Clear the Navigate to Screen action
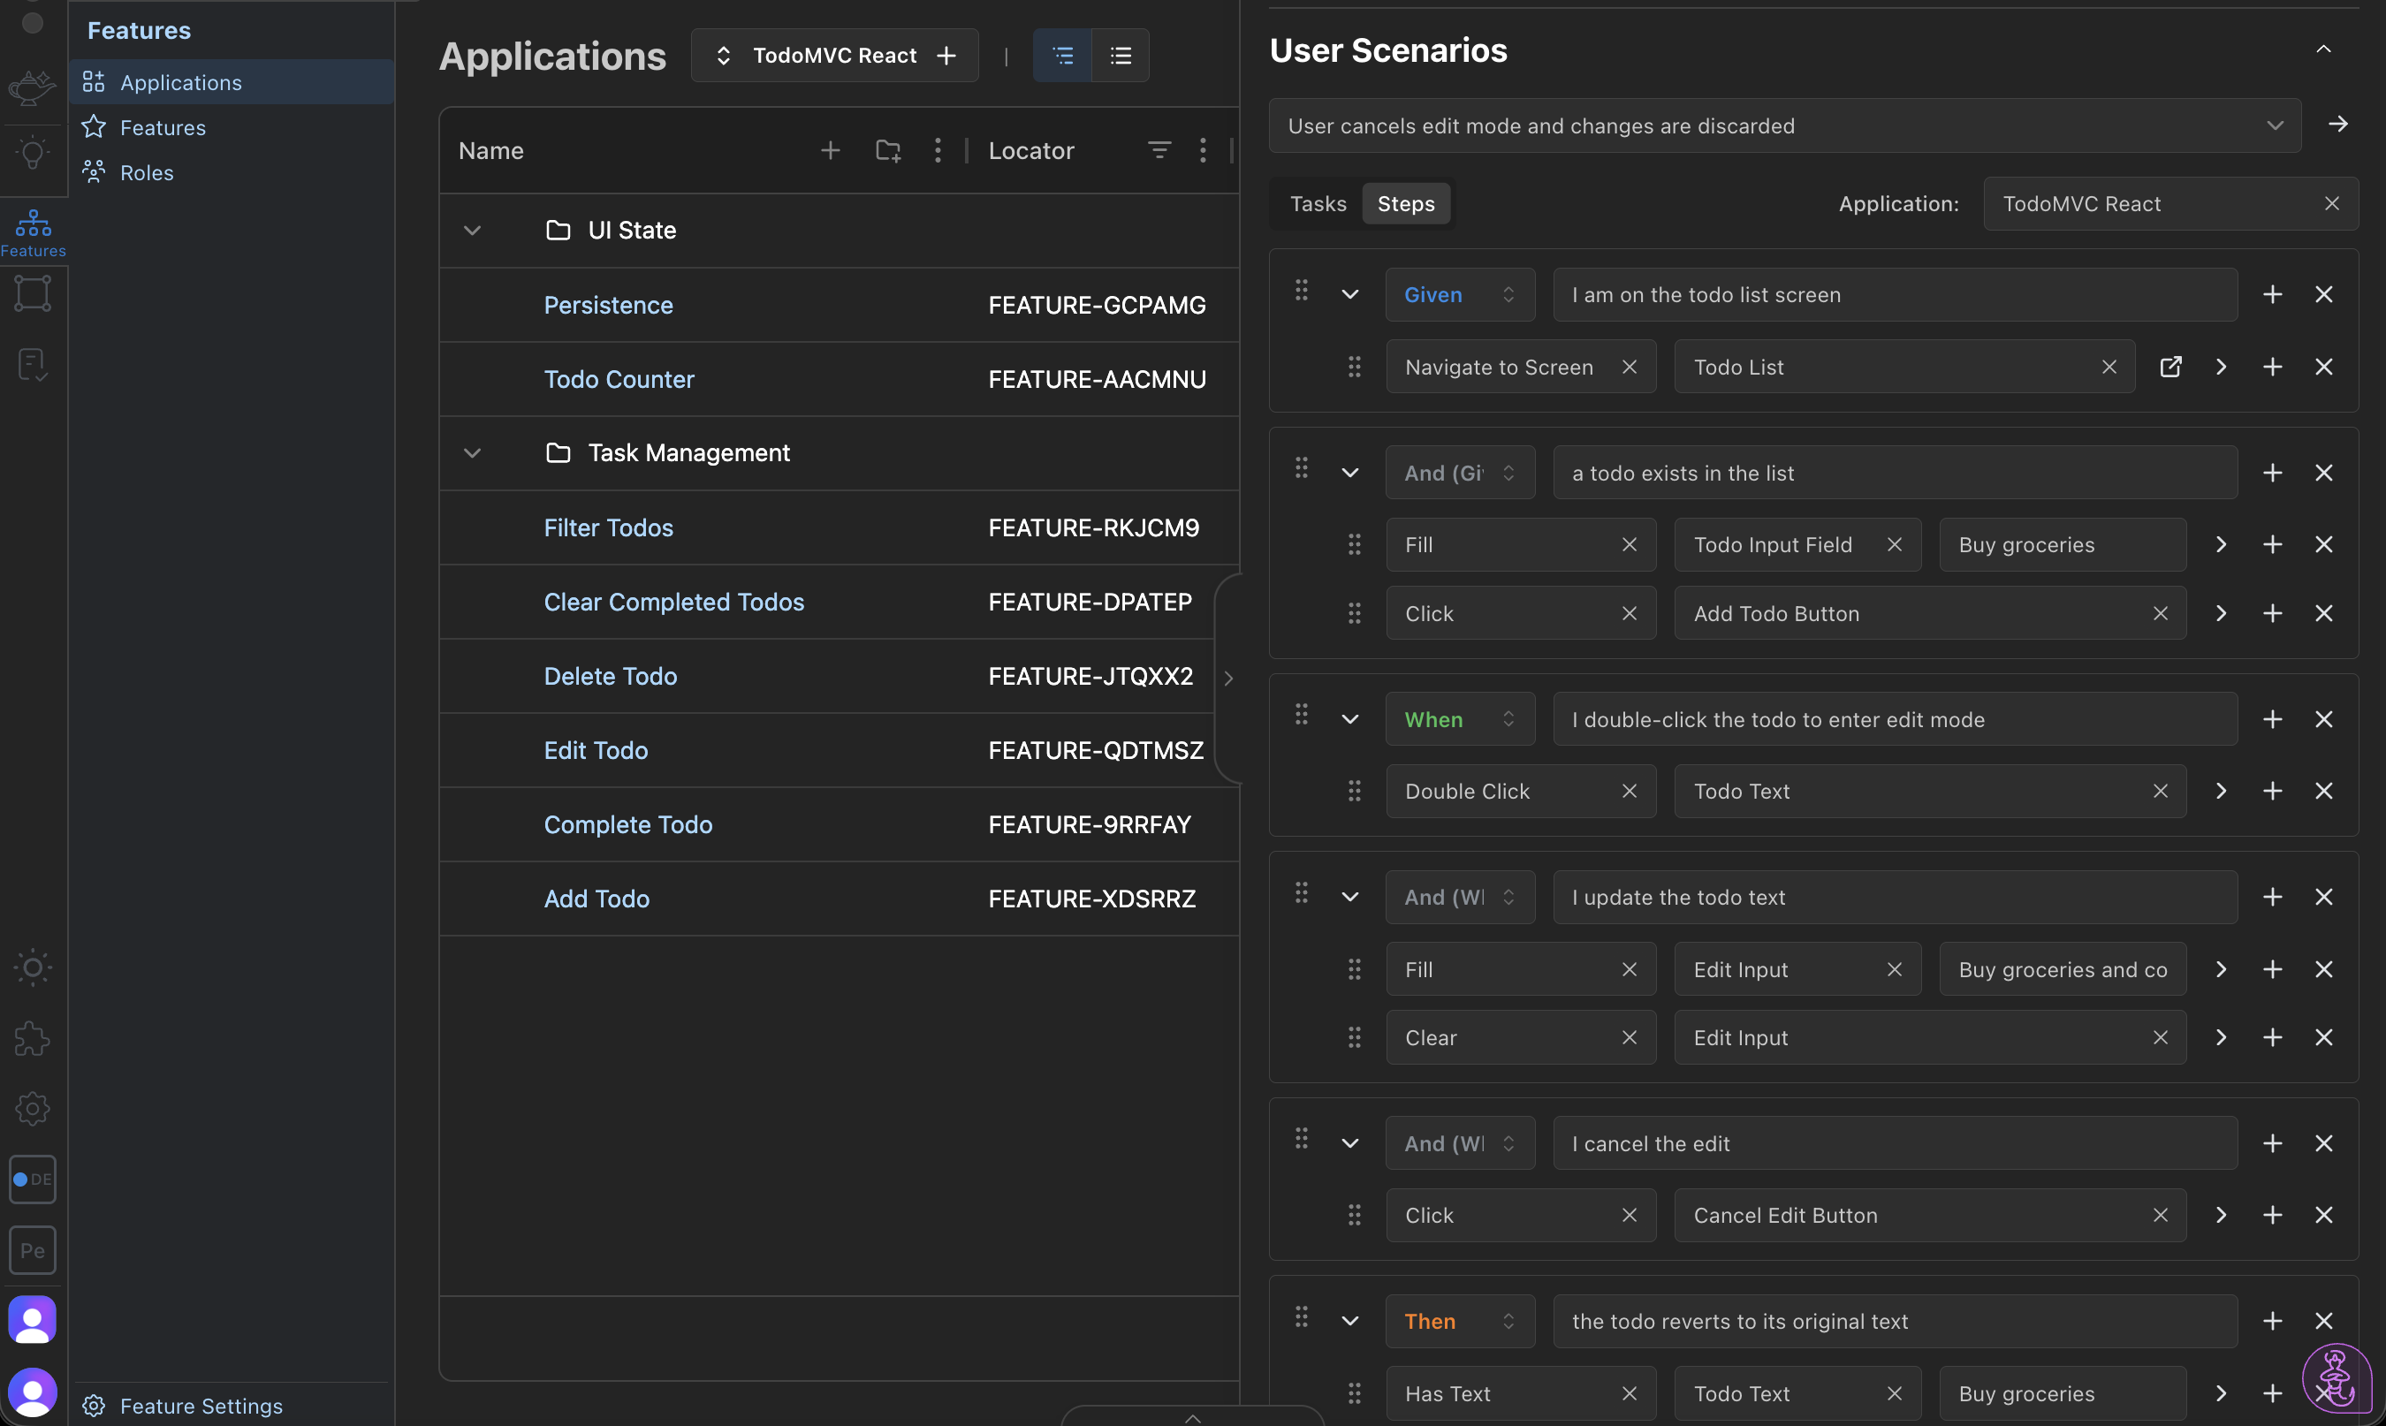Screen dimensions: 2386x1426 pyautogui.click(x=1629, y=367)
